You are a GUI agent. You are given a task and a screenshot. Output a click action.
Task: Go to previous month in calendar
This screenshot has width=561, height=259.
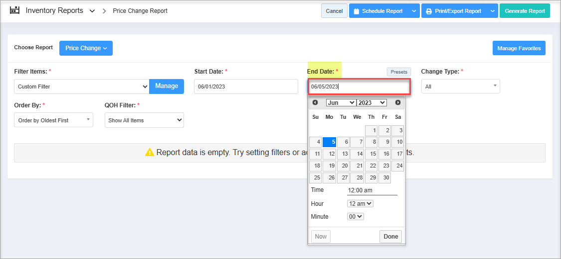(315, 102)
